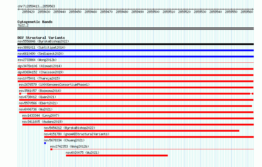The height and width of the screenshot is (167, 262).
Task: Click the main red bar of esv3541057
Action: 139,94
